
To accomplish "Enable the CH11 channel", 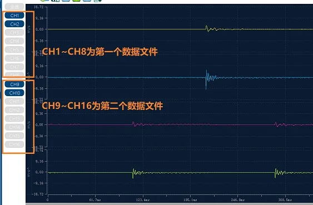I will click(14, 101).
